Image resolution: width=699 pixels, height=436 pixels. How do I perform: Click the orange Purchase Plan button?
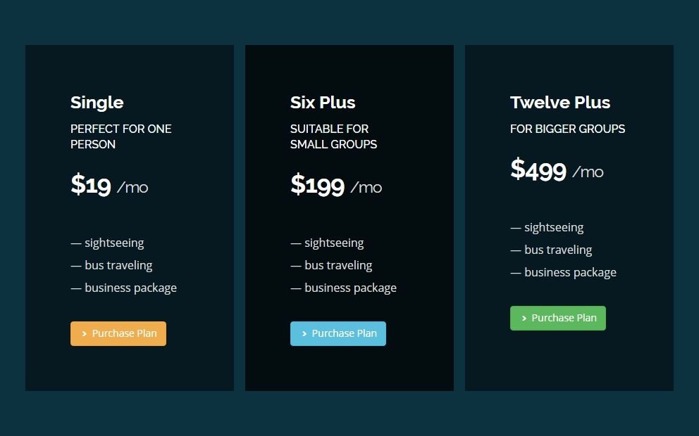point(118,333)
